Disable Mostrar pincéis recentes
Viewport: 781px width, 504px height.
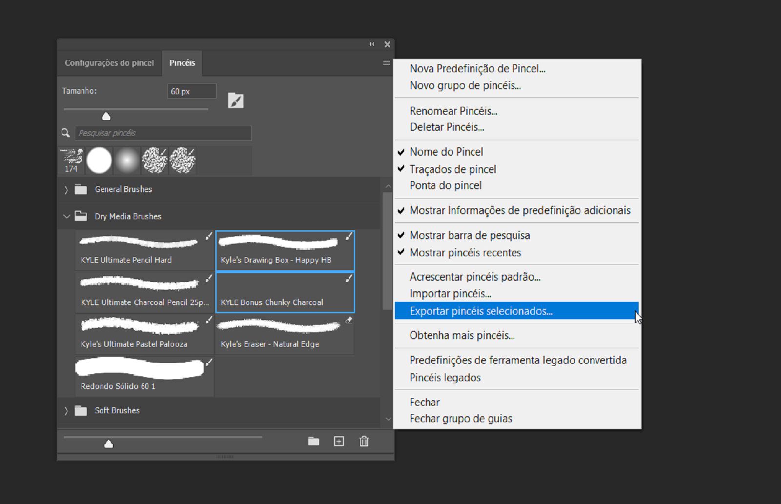point(465,252)
